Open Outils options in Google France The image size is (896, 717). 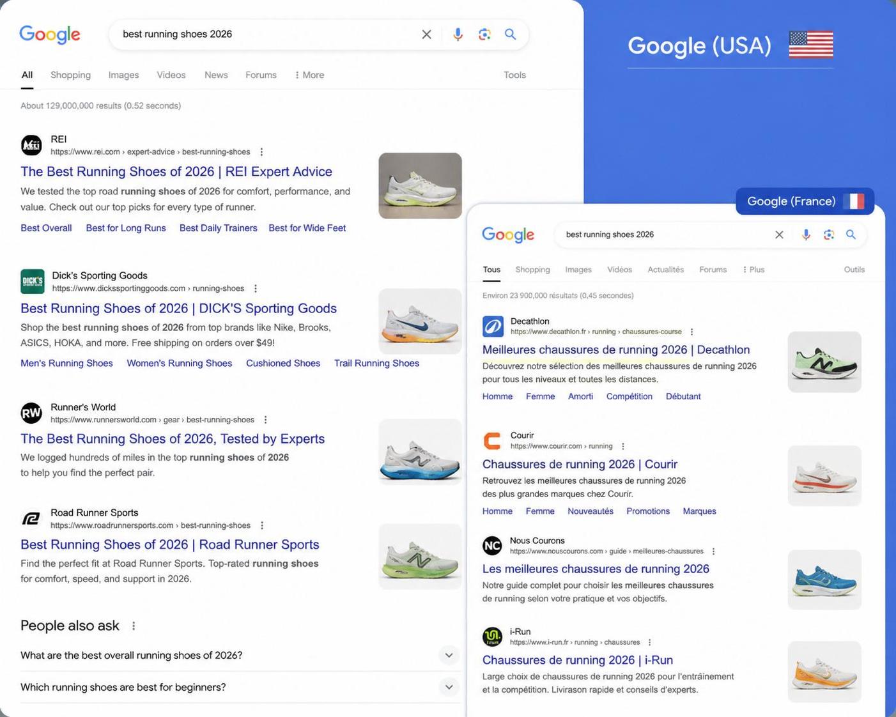tap(854, 270)
